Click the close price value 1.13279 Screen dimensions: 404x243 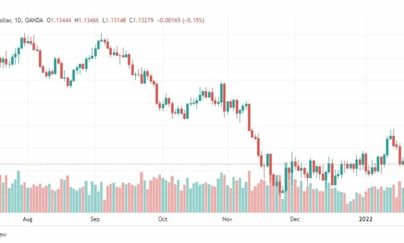click(143, 20)
